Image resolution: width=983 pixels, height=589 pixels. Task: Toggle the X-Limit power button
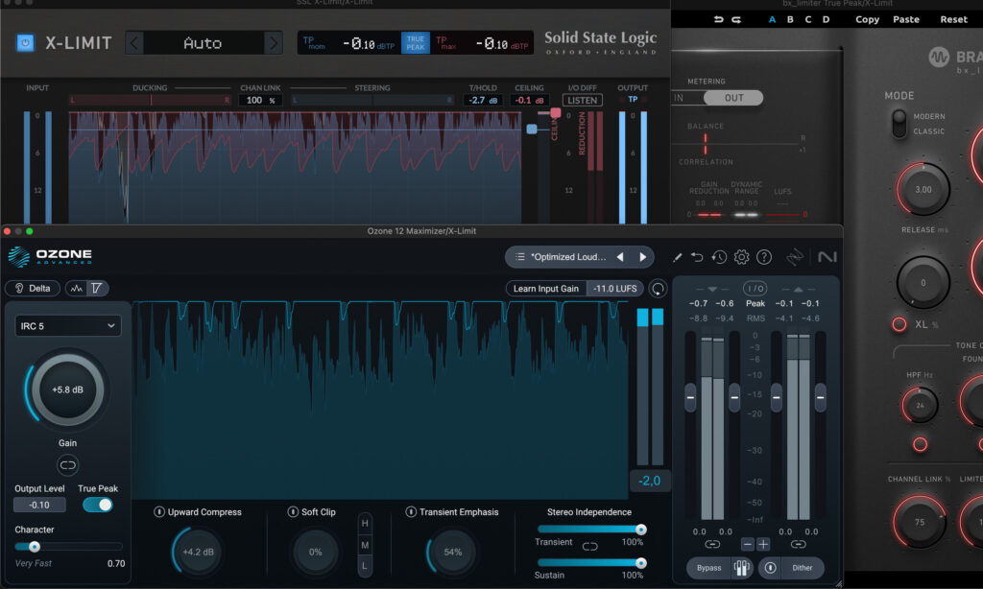[x=25, y=42]
